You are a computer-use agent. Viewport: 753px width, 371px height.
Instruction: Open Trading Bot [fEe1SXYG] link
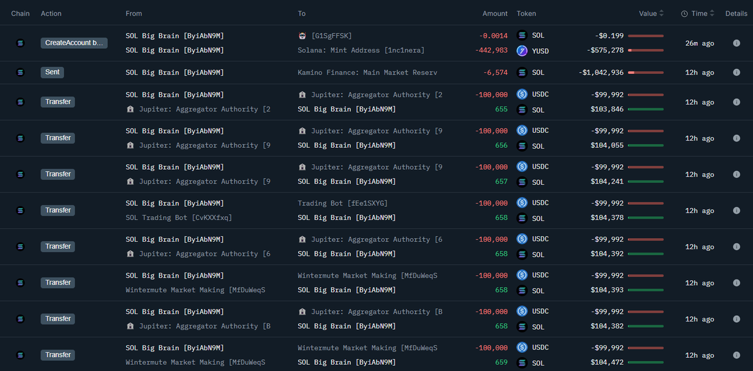[343, 203]
